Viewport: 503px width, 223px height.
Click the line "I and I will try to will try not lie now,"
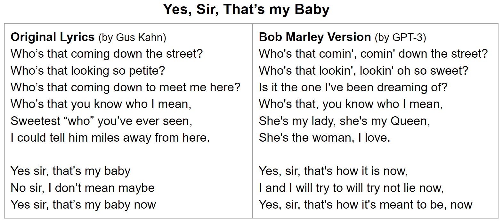click(x=351, y=188)
